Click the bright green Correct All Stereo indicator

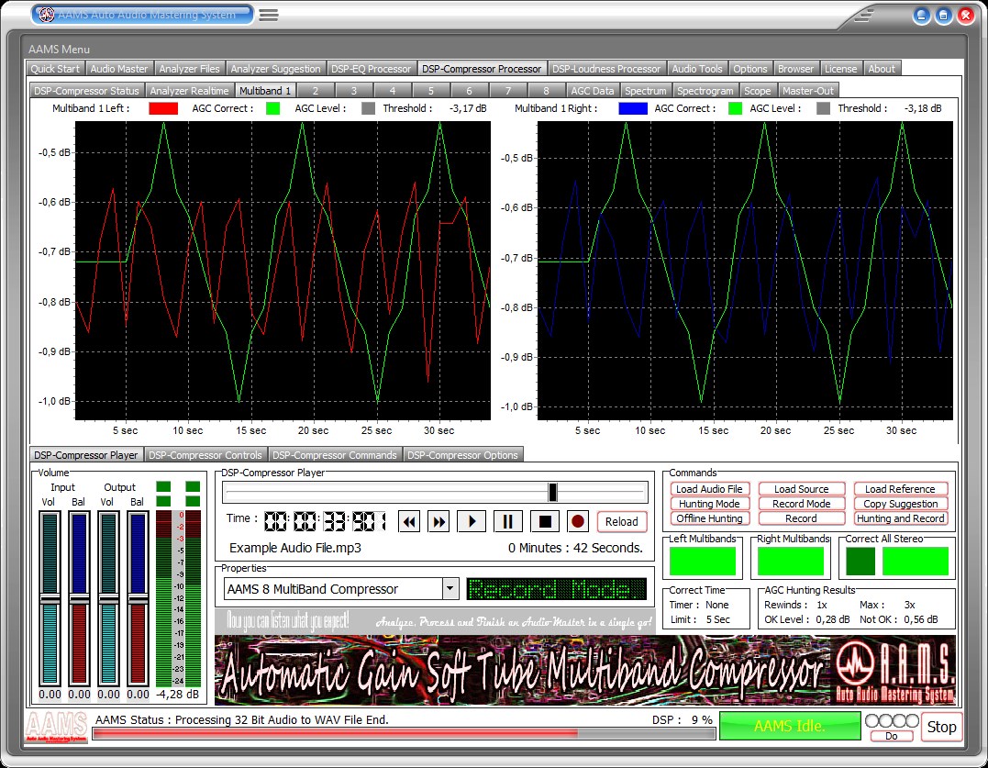[x=916, y=562]
